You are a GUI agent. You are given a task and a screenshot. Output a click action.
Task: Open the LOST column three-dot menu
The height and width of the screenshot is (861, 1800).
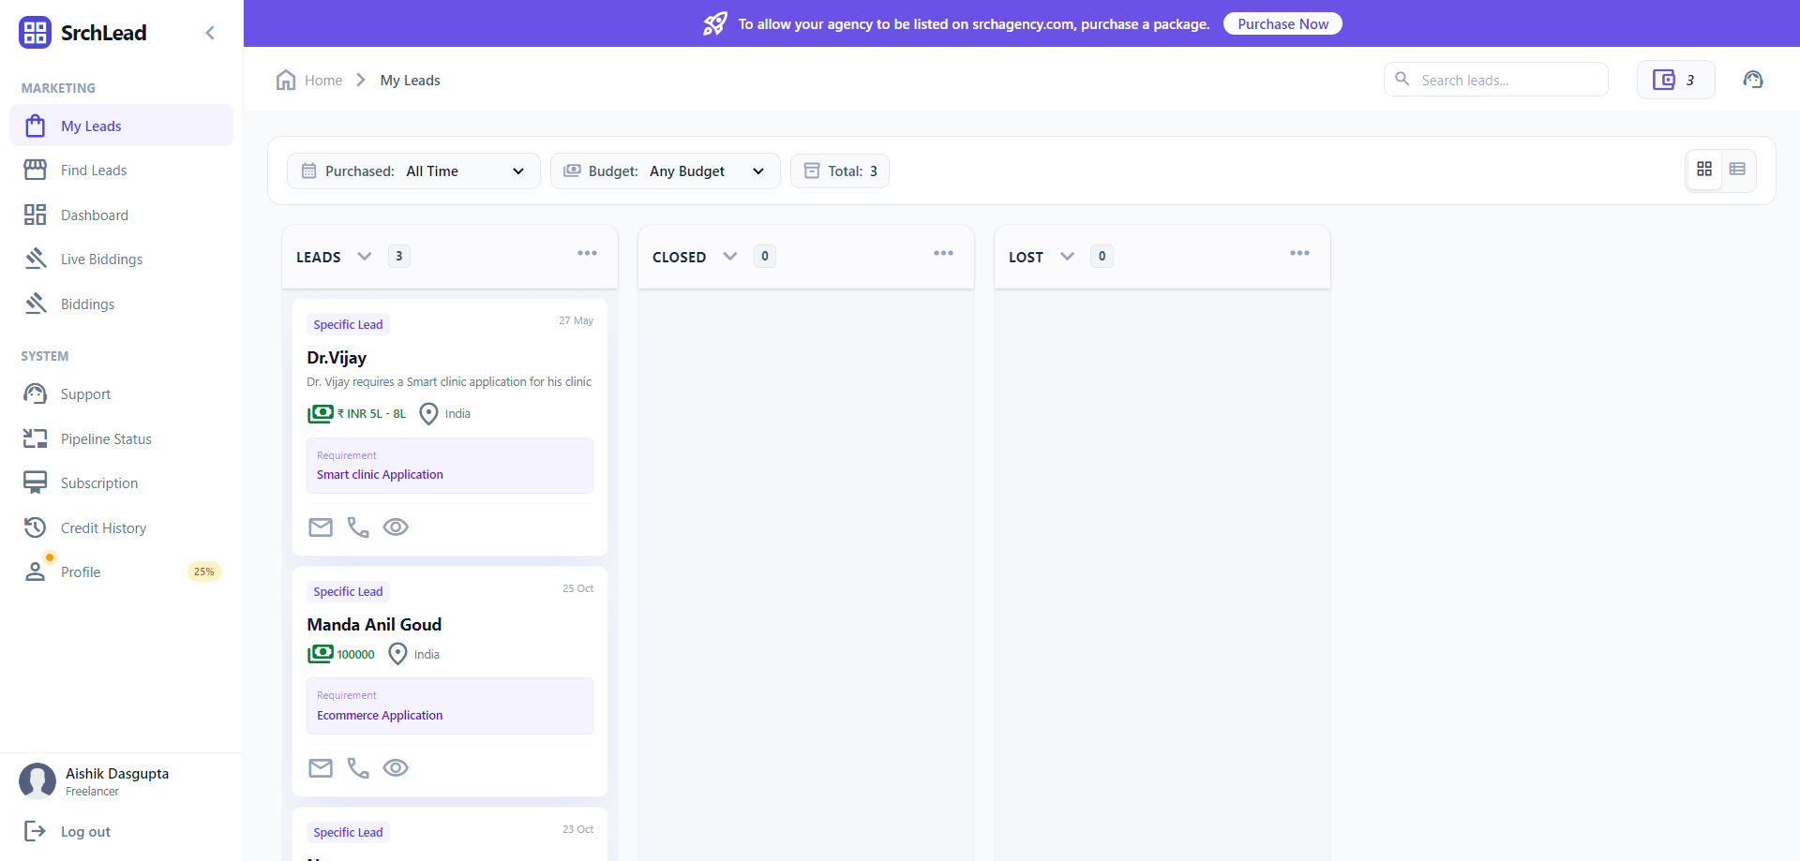tap(1300, 253)
